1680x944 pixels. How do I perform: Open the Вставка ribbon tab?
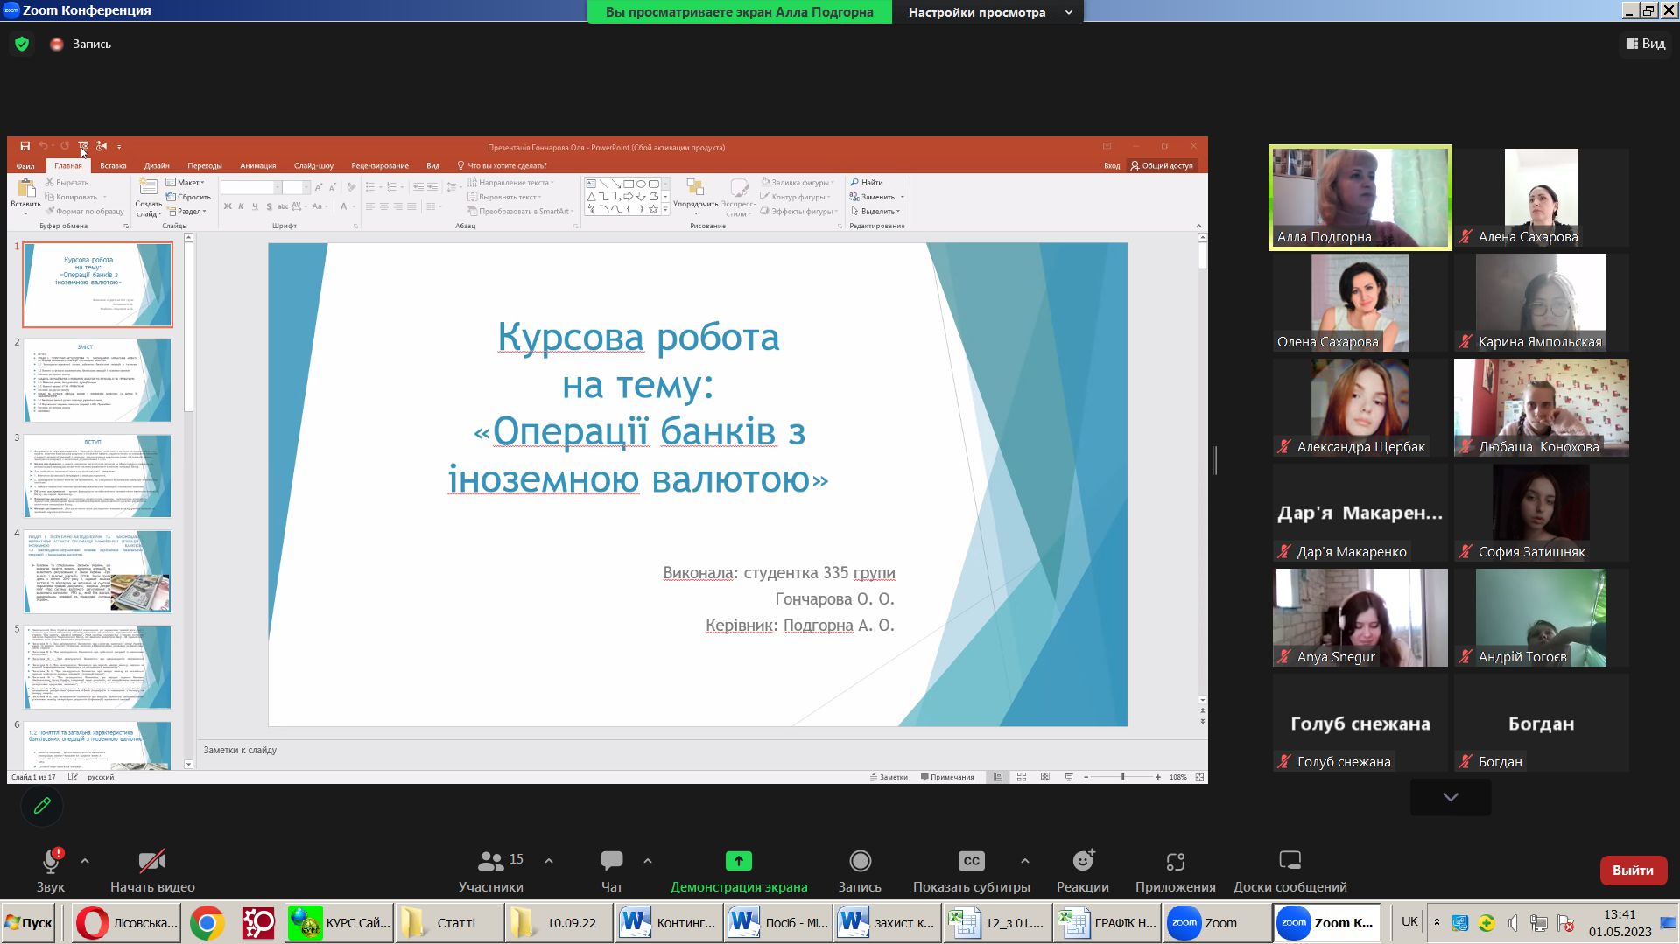tap(113, 165)
